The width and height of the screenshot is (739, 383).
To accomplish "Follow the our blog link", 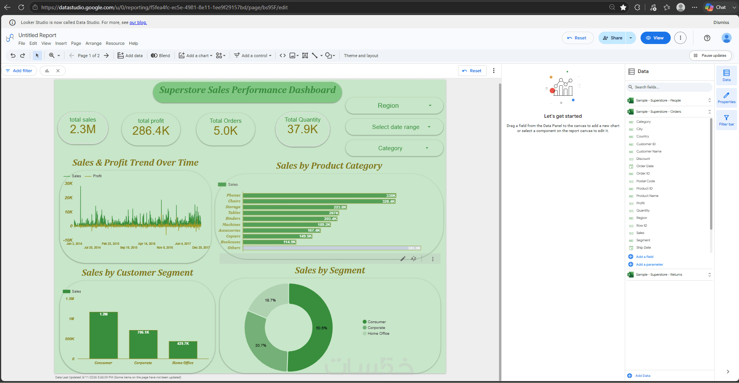I will pos(138,22).
